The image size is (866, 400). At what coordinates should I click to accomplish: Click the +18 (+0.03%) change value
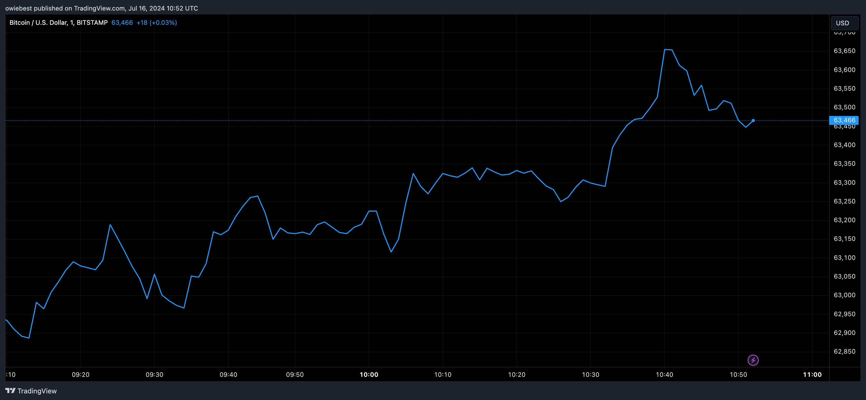click(x=157, y=22)
